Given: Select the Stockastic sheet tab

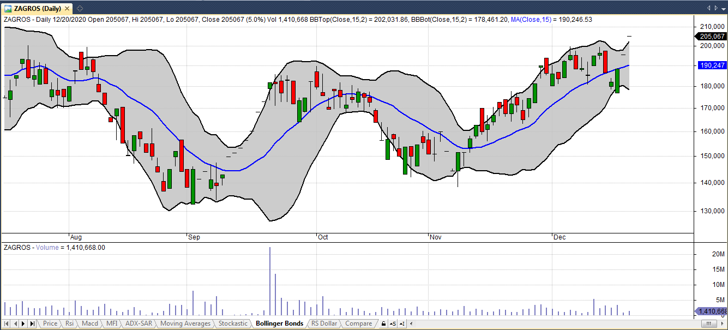Looking at the screenshot, I should point(233,323).
